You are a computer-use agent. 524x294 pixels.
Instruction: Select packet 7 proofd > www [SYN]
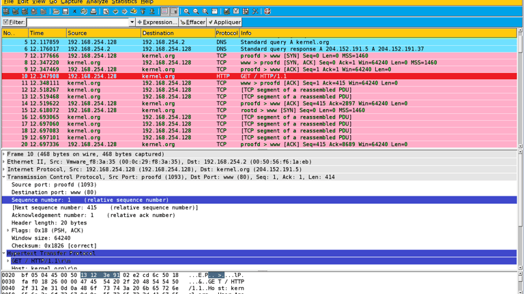(x=259, y=56)
